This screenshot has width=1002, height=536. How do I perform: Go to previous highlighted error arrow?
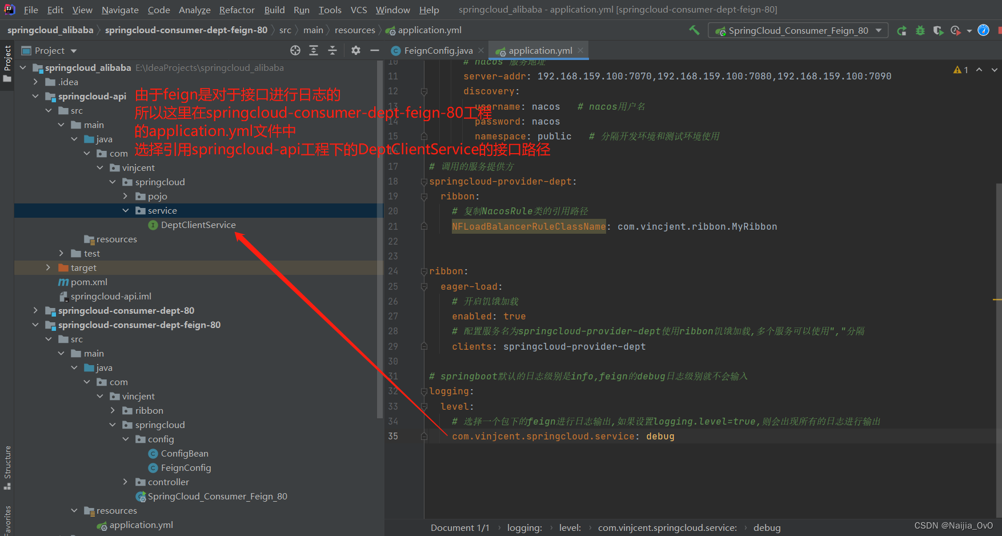pos(979,70)
